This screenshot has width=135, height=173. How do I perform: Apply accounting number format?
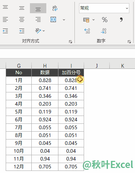pyautogui.click(x=86, y=20)
